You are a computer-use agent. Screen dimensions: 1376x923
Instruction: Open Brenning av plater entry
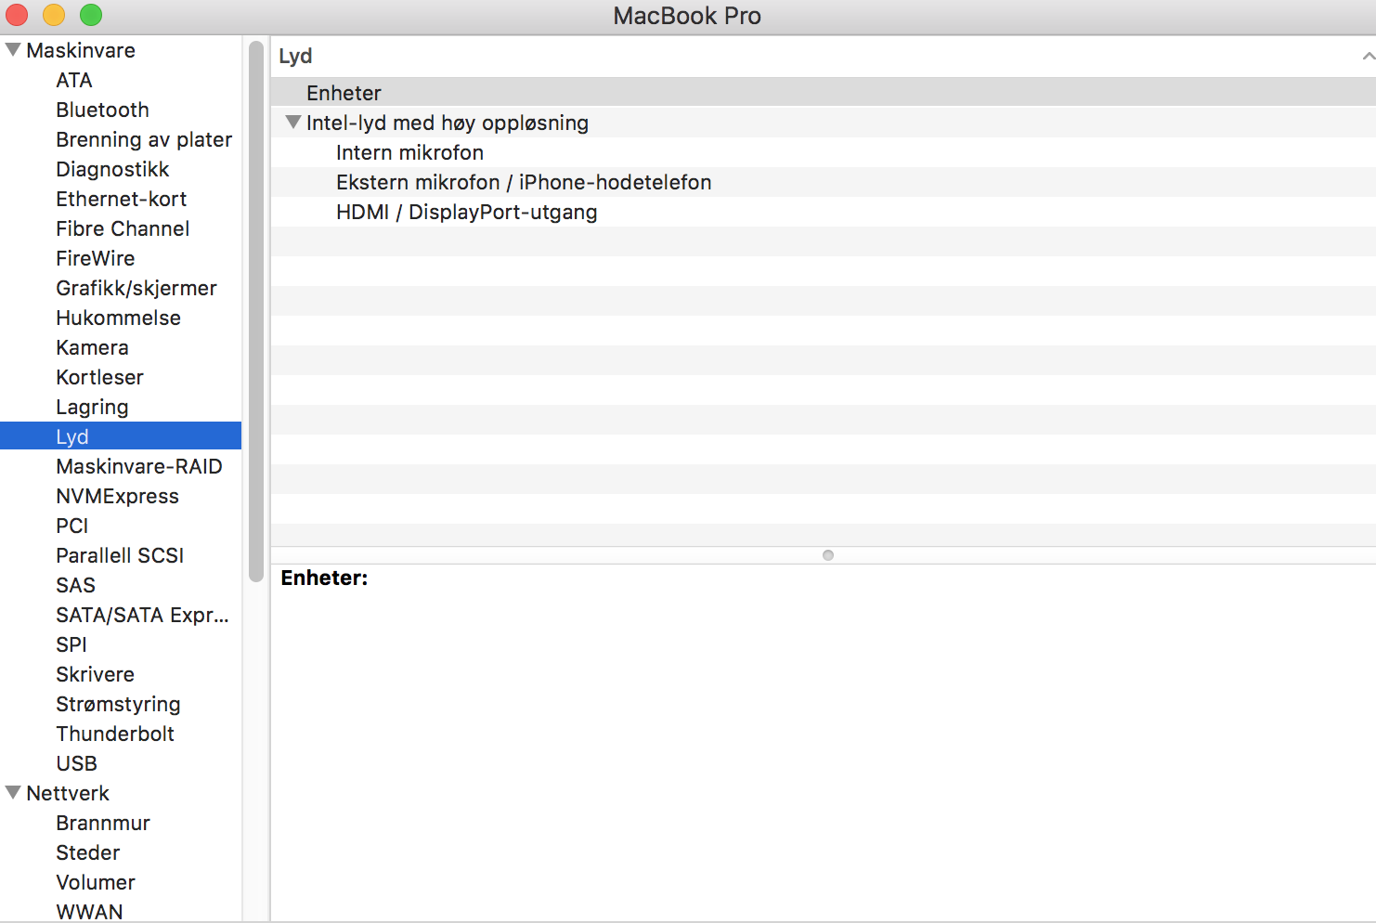tap(144, 139)
